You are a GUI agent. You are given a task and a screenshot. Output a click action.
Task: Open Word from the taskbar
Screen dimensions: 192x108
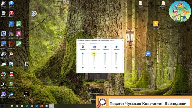click(37, 106)
